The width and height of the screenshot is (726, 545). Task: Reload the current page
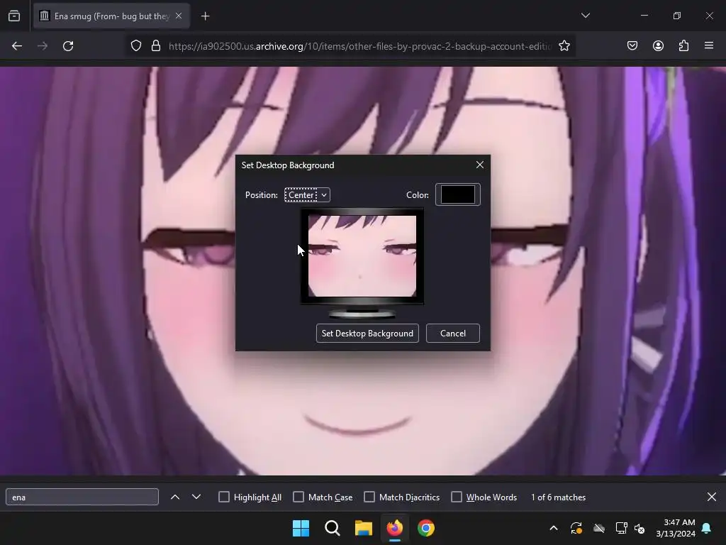click(68, 46)
